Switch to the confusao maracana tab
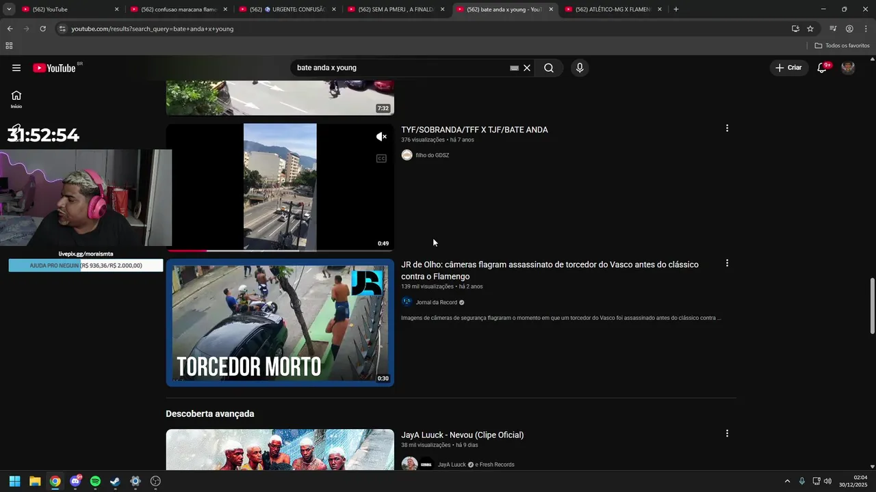 (179, 10)
